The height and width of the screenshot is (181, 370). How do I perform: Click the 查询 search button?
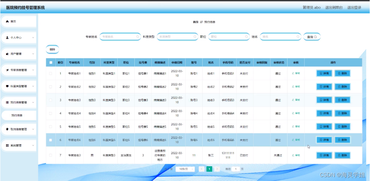pos(312,37)
